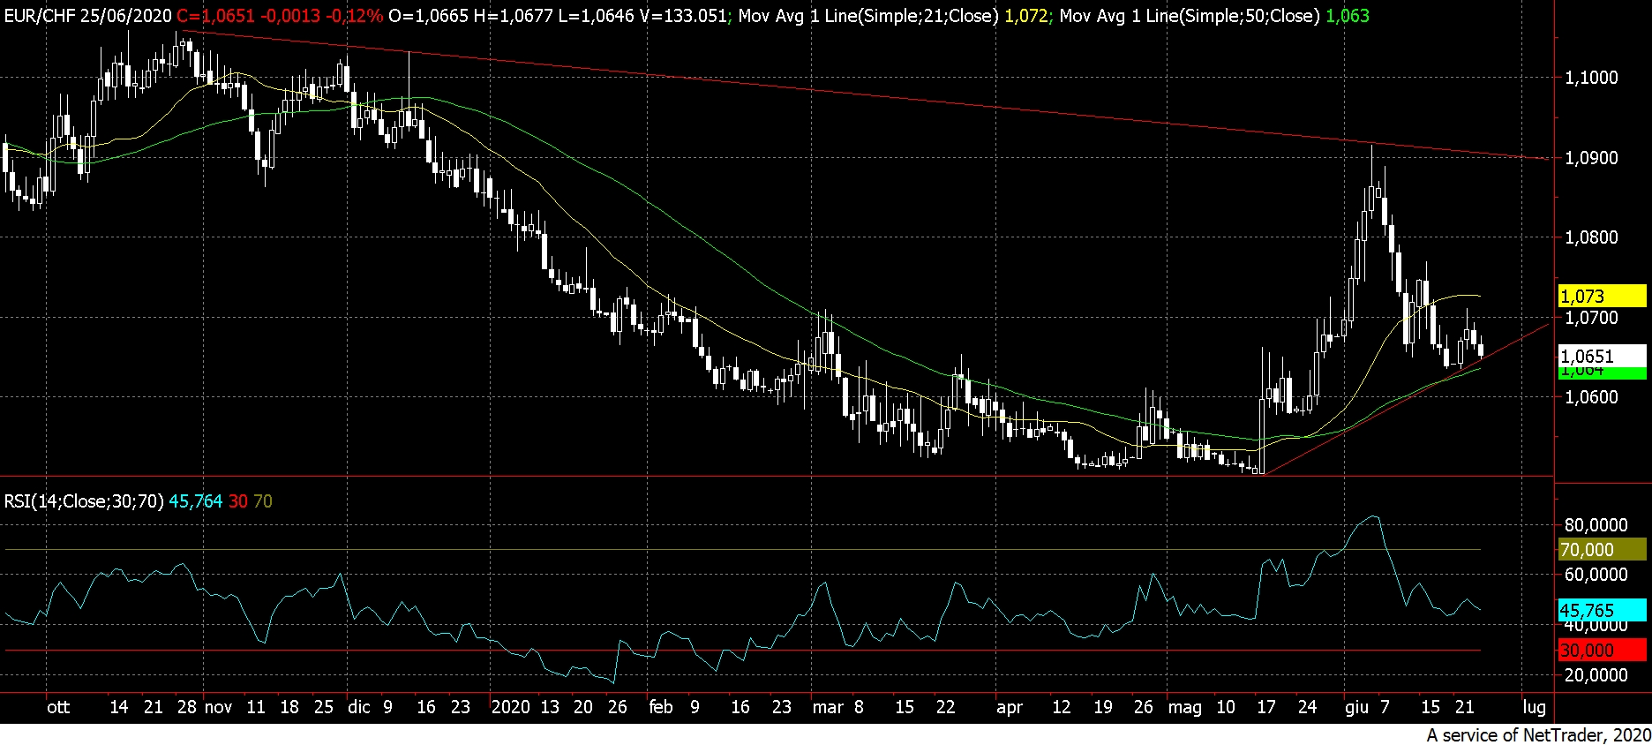Click the olive 70 threshold in RSI legend
The height and width of the screenshot is (745, 1652).
coord(263,501)
